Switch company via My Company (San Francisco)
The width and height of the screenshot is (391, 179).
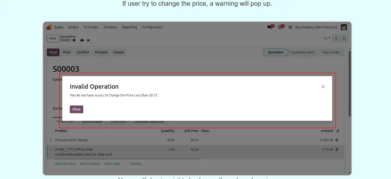click(x=316, y=27)
